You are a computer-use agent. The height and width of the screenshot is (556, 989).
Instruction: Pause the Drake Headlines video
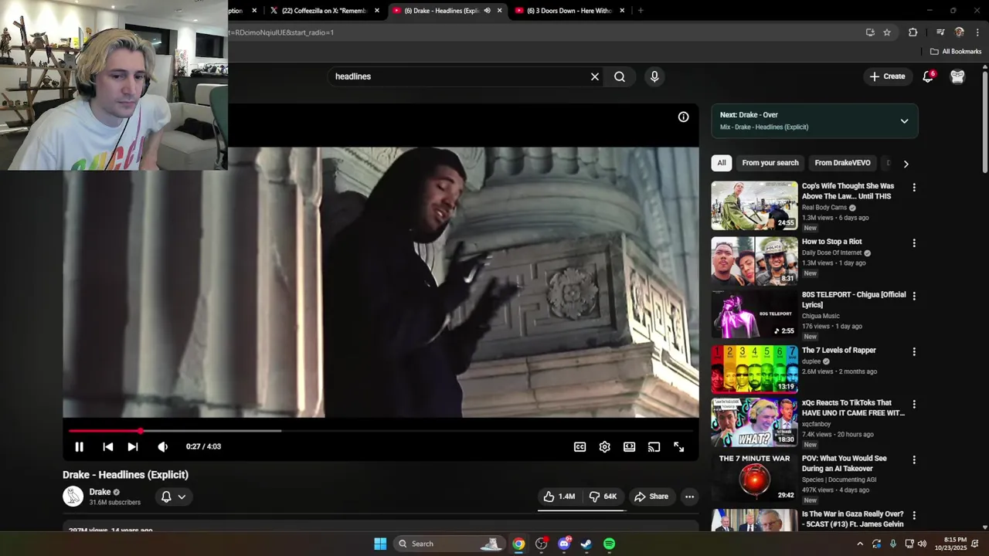point(79,446)
